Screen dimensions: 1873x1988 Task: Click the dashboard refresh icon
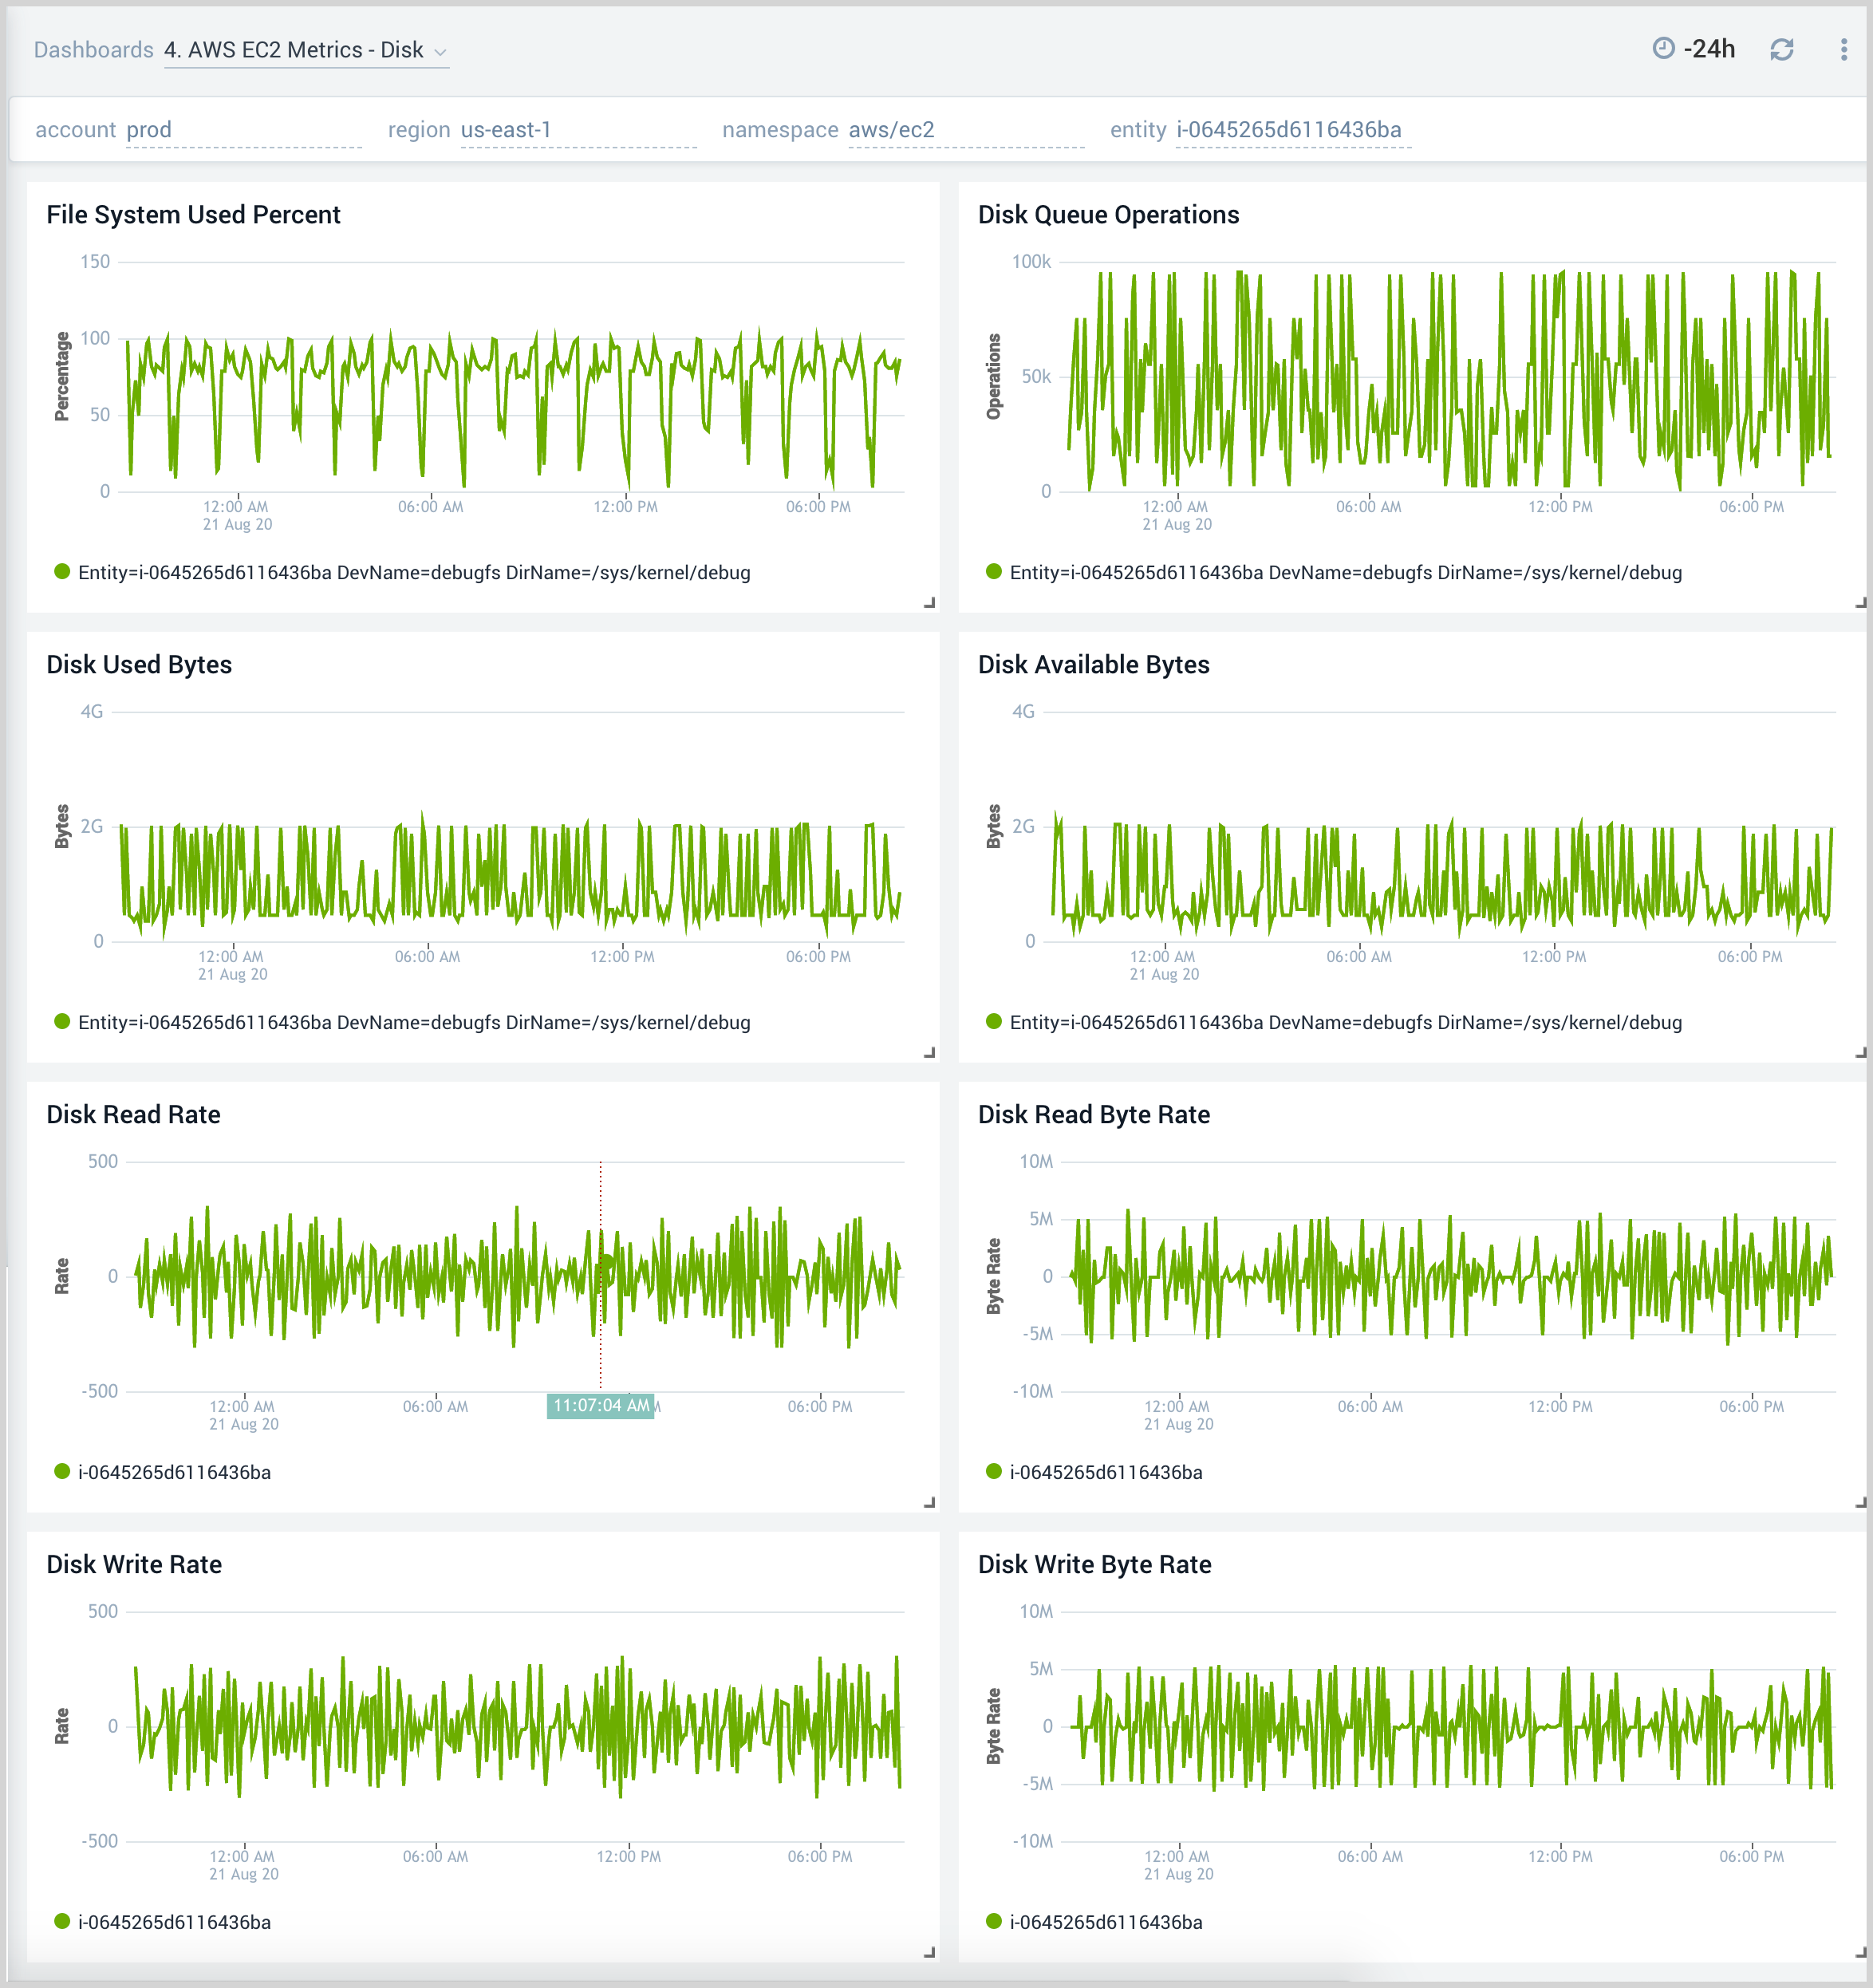pos(1782,48)
